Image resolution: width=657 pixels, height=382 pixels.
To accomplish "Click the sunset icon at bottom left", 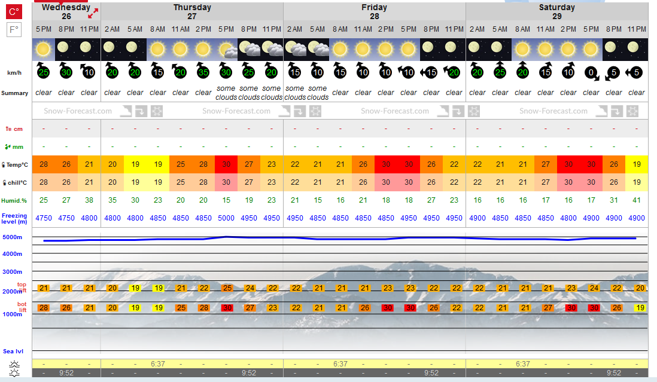I will (x=14, y=373).
